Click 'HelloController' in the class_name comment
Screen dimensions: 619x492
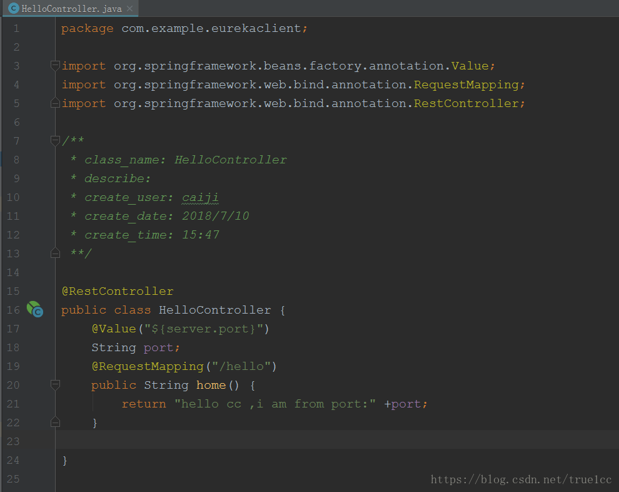tap(231, 160)
